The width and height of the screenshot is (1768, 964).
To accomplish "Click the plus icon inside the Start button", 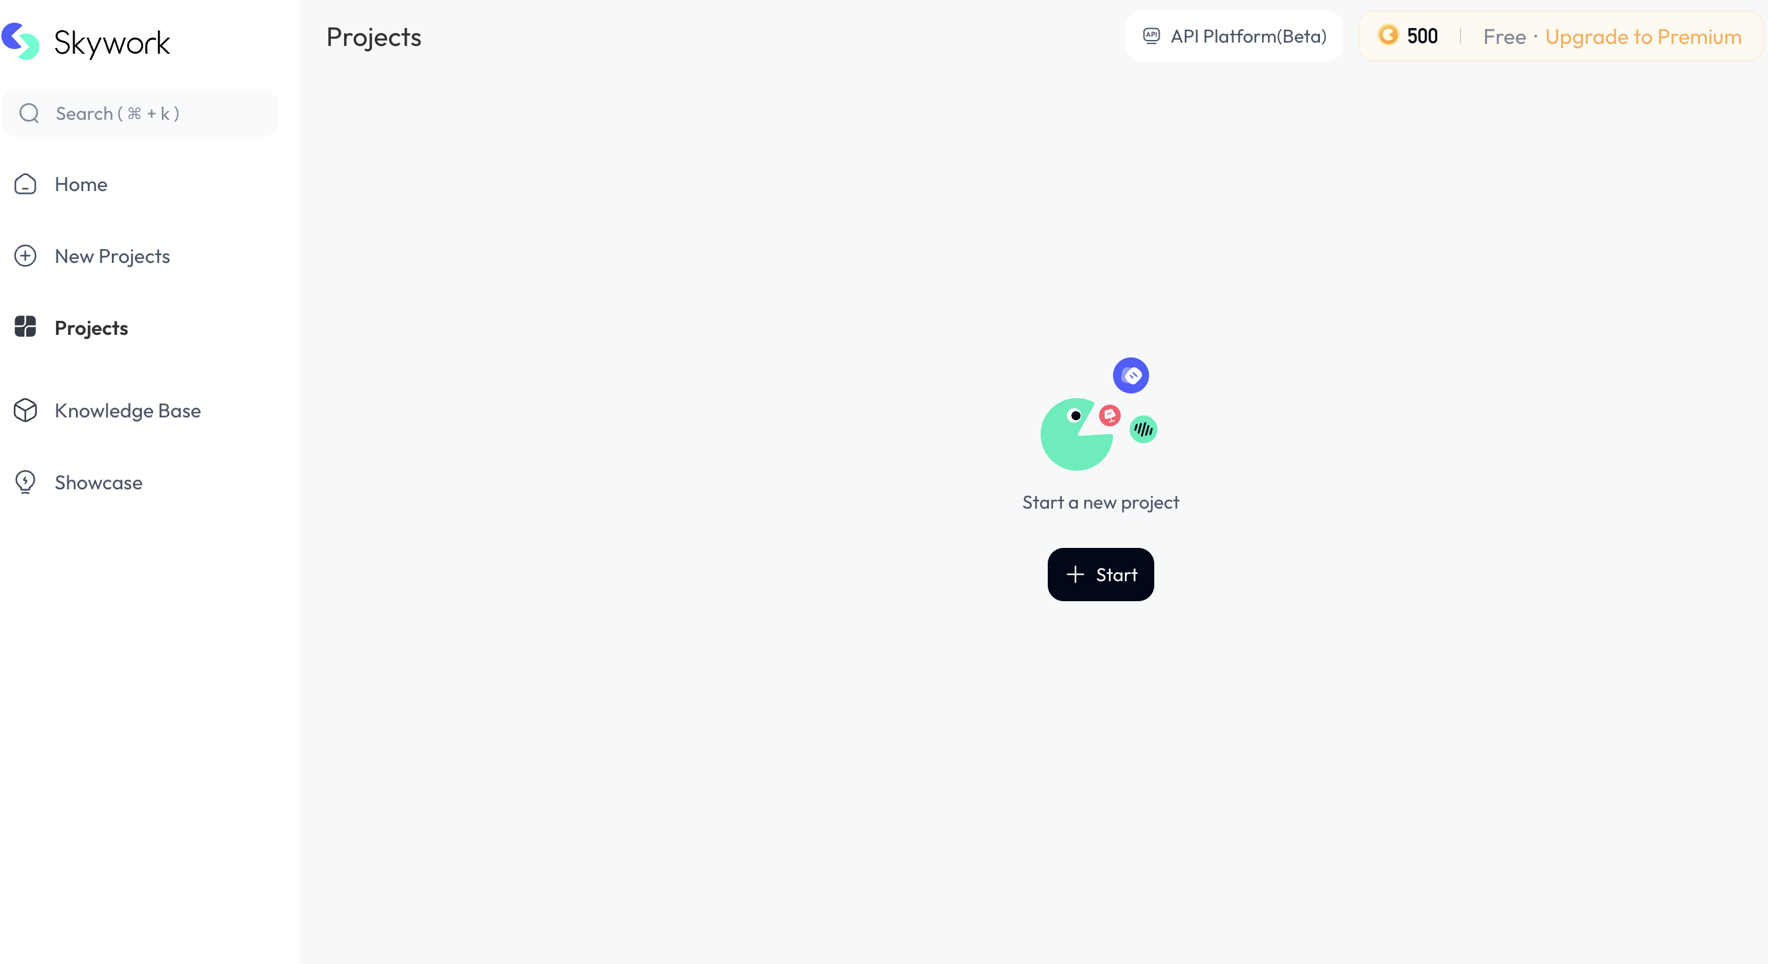I will [x=1074, y=575].
